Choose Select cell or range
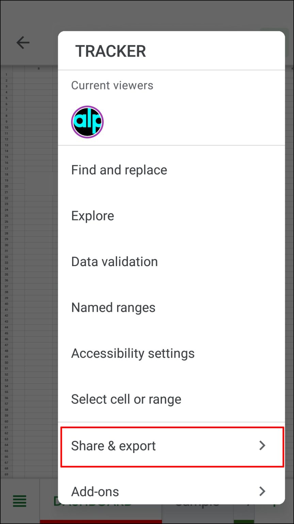Image resolution: width=294 pixels, height=524 pixels. pos(126,399)
